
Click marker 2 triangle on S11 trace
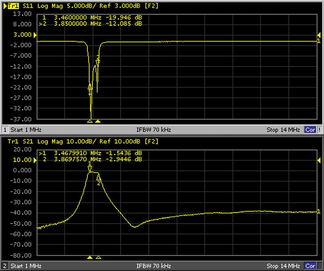point(98,61)
